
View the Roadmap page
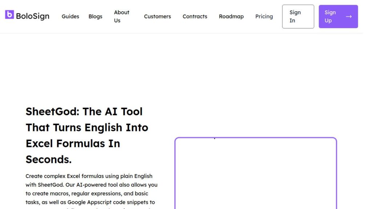click(x=231, y=16)
